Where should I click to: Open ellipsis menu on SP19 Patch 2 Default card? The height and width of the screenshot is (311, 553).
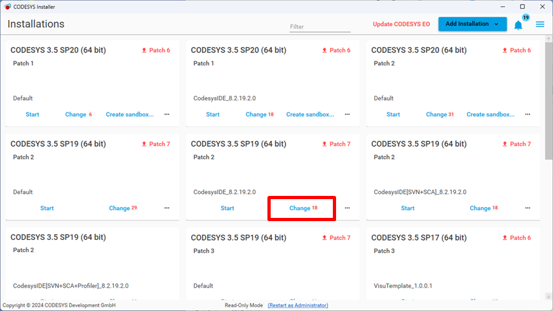tap(167, 208)
